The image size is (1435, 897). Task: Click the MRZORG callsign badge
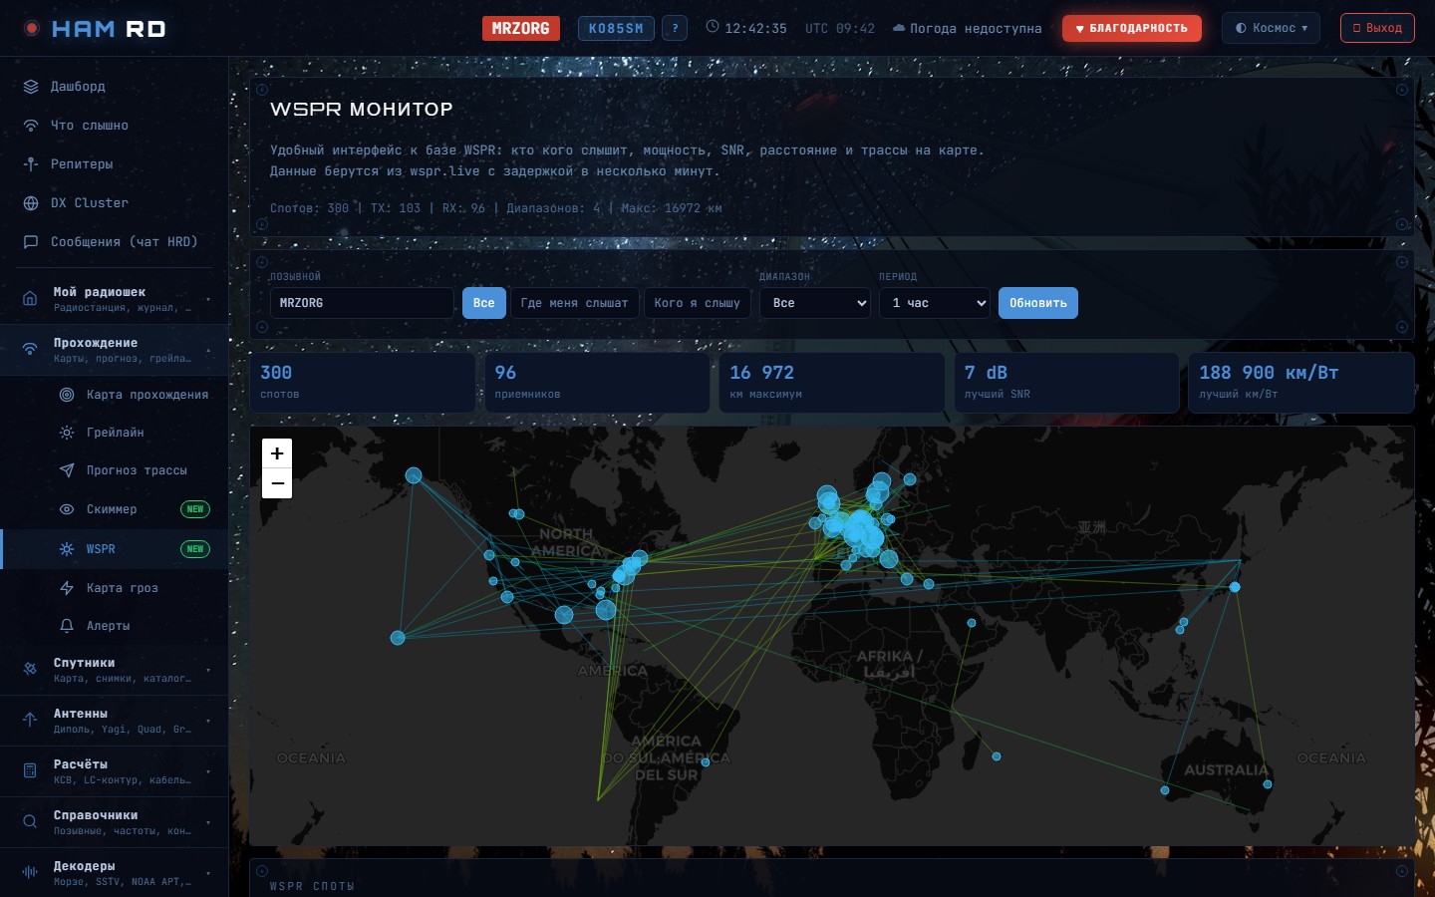click(520, 28)
